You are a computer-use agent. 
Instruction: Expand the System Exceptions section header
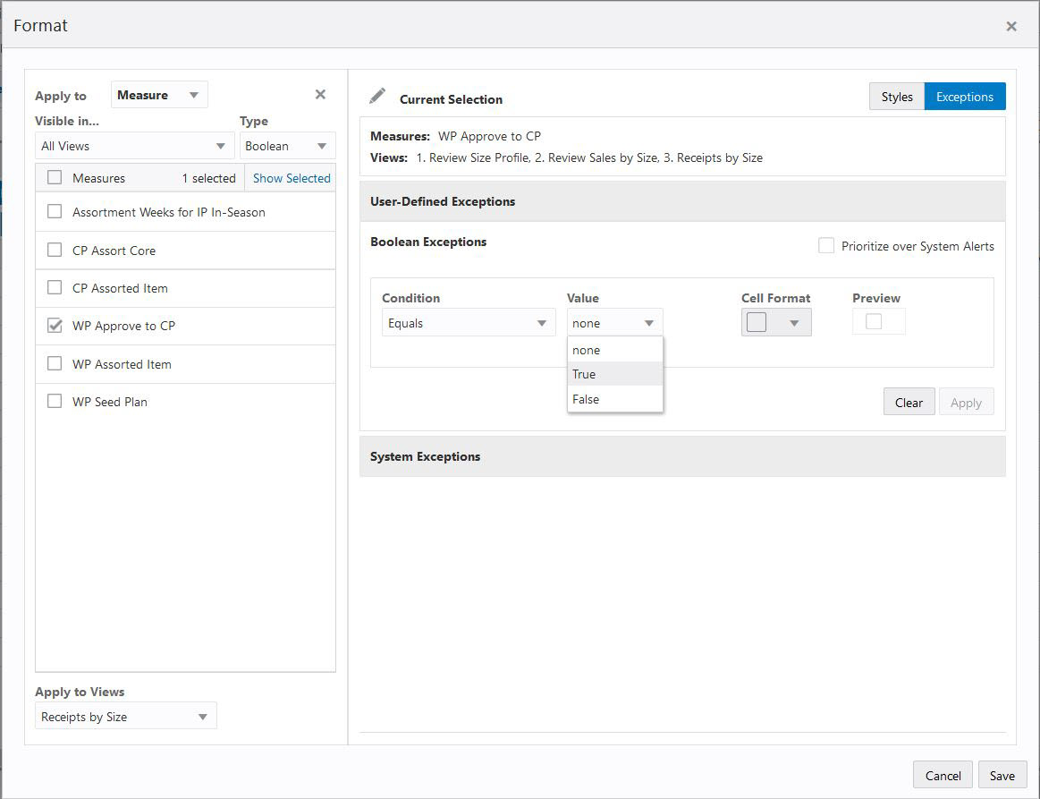coord(682,456)
